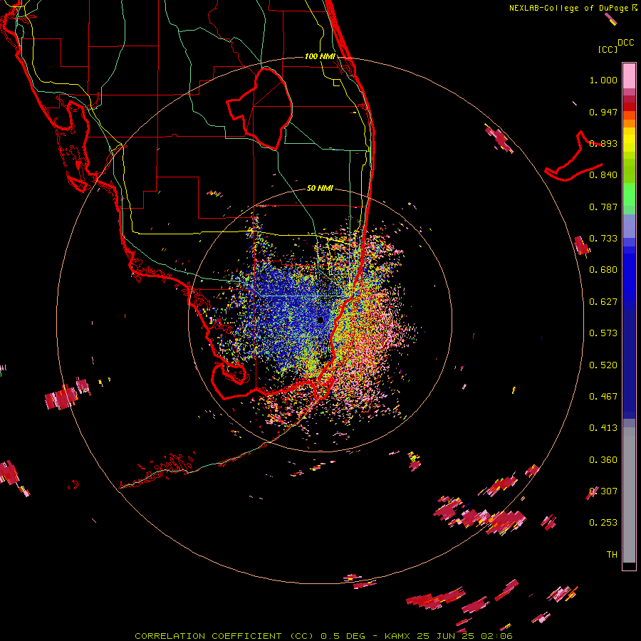Click the 0.467 scale value
This screenshot has width=641, height=641.
pyautogui.click(x=603, y=396)
